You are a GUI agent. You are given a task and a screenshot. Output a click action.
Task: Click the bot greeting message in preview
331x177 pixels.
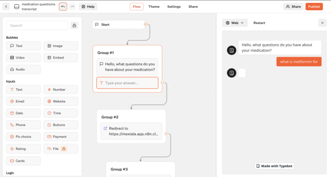coord(280,48)
